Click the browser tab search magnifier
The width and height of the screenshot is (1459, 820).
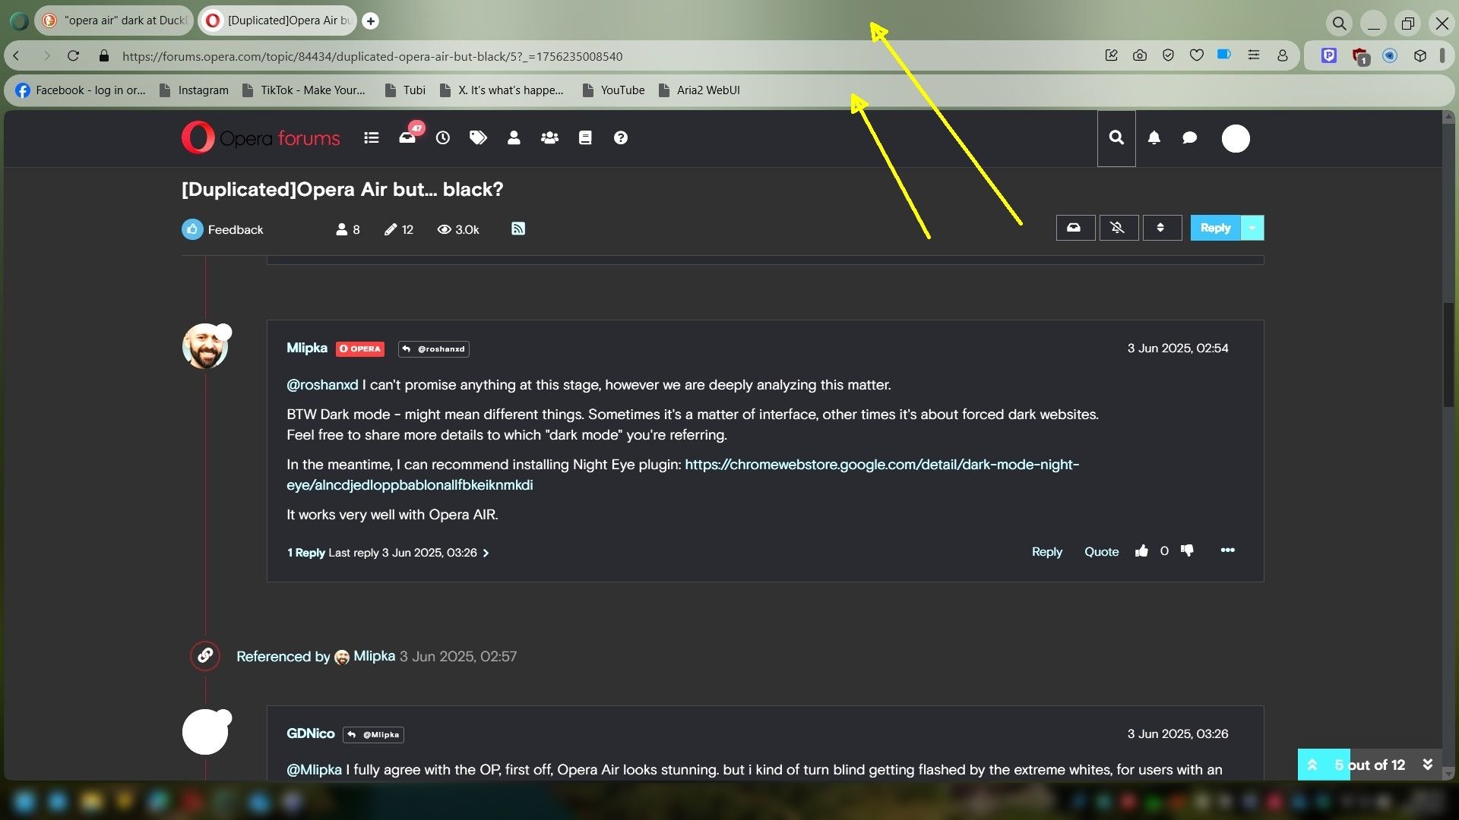click(x=1340, y=23)
